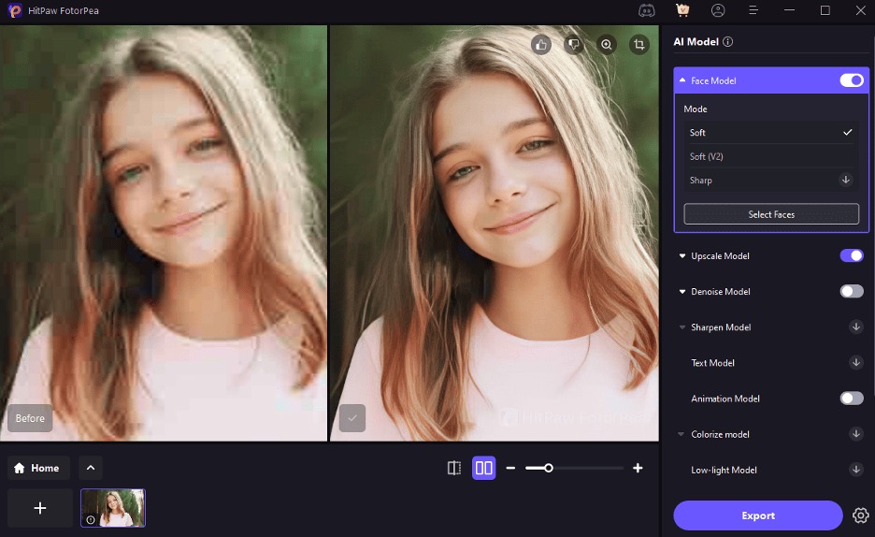Screen dimensions: 875x537
Task: Close the HitPaw FotorPea window
Action: tap(860, 10)
